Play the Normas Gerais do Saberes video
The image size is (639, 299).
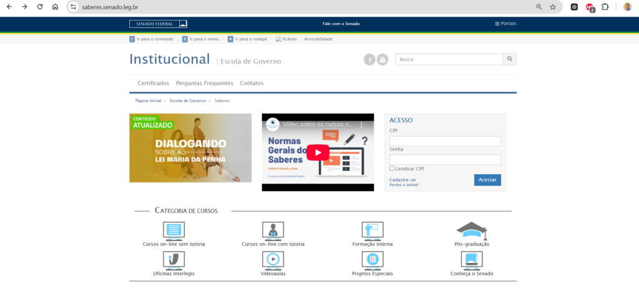(318, 153)
